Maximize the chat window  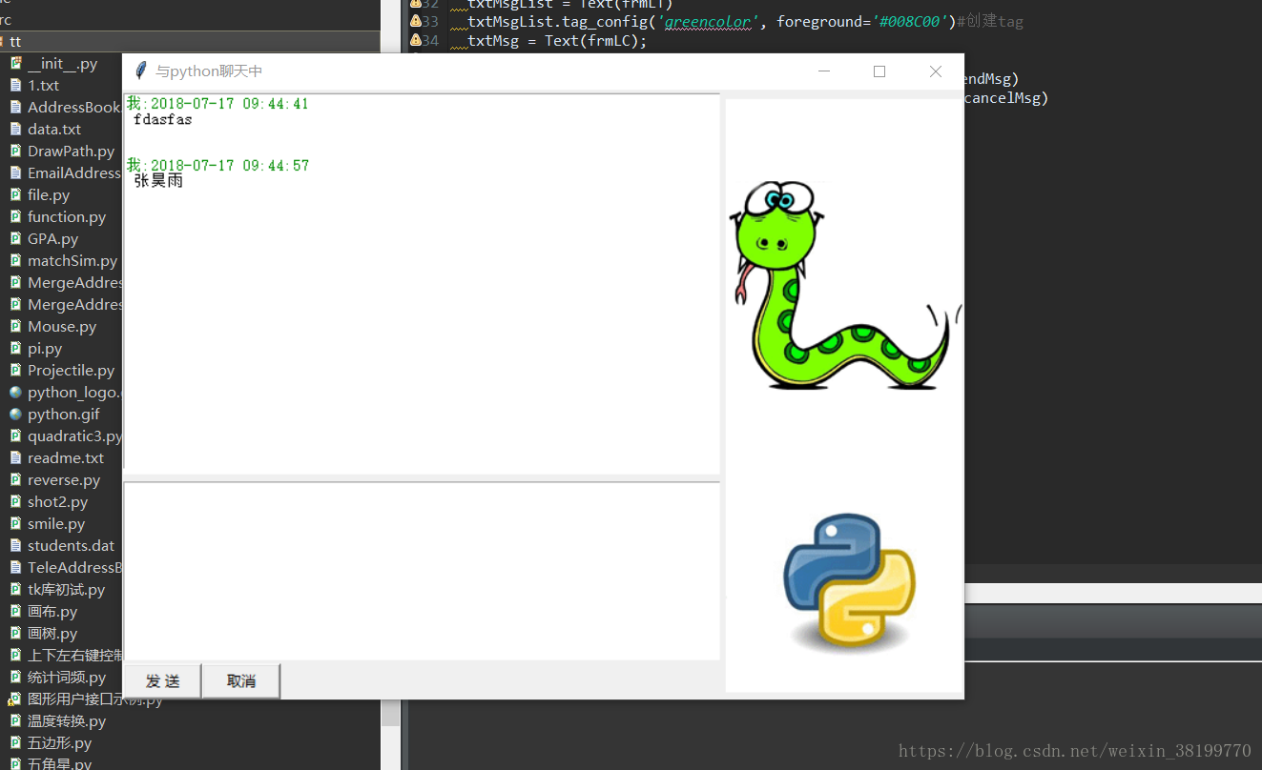[x=879, y=71]
